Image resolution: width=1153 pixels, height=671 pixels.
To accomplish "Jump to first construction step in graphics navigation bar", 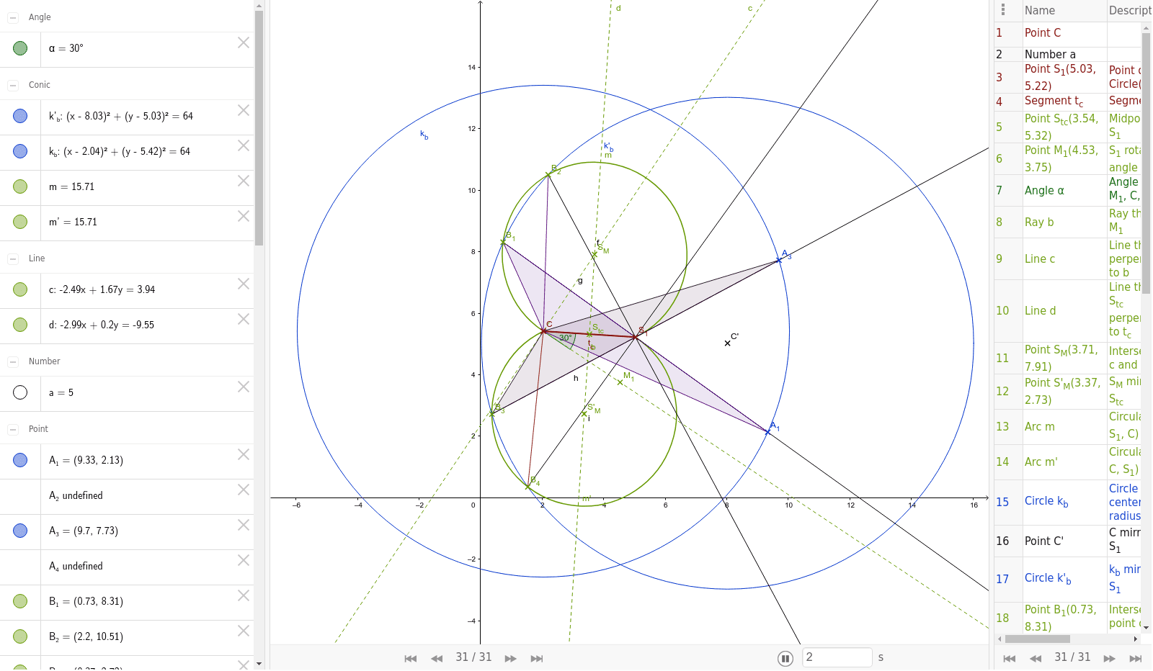I will click(411, 658).
